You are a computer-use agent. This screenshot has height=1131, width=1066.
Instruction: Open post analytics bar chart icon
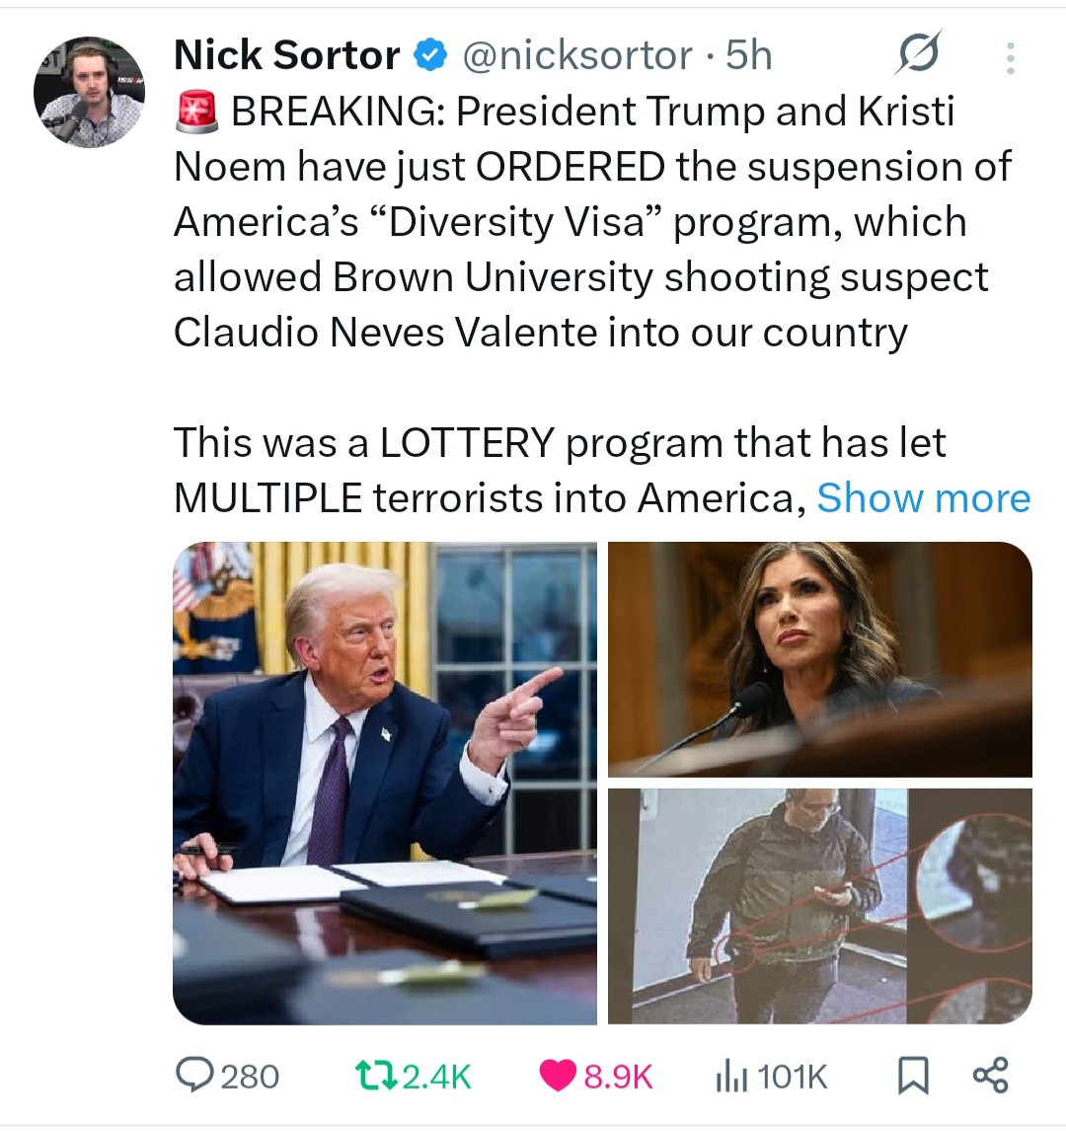point(731,1077)
